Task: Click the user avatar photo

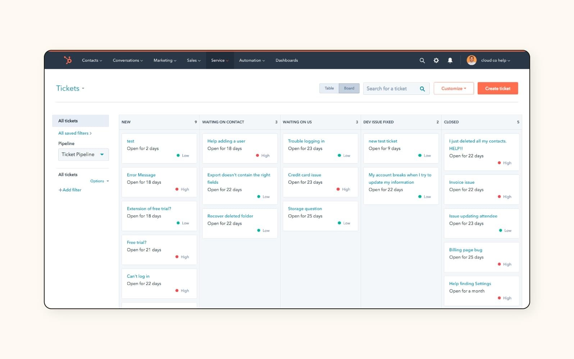Action: pyautogui.click(x=471, y=60)
